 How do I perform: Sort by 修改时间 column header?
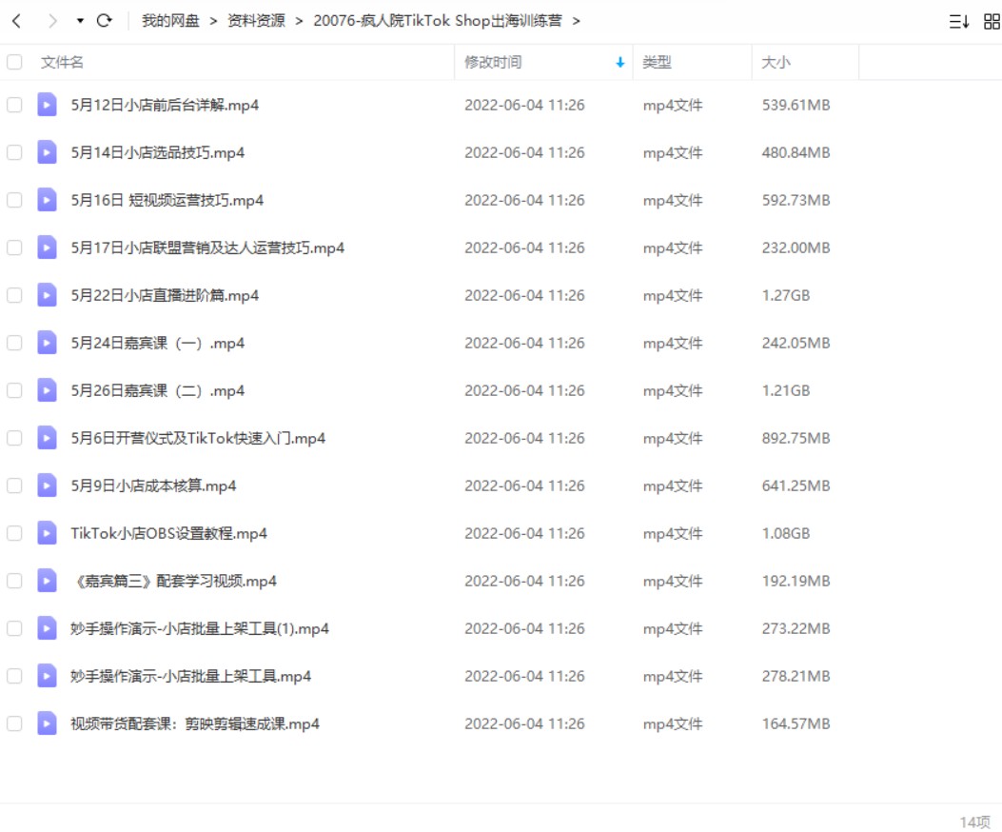[x=493, y=62]
